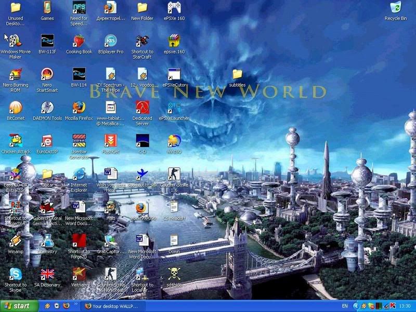416x312 pixels.
Task: Launch Winamp desktop shortcut
Action: [16, 241]
